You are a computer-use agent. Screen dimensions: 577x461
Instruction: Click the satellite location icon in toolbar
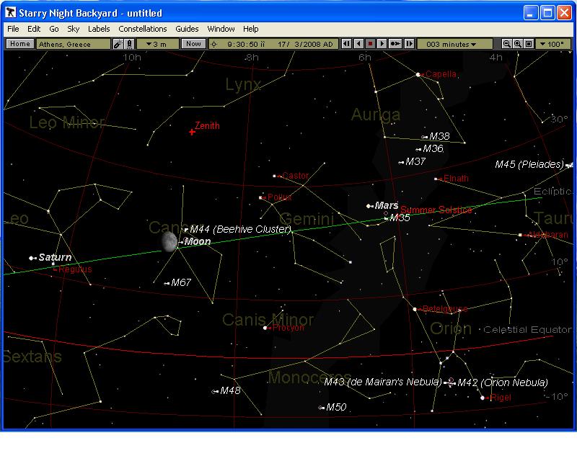(118, 44)
